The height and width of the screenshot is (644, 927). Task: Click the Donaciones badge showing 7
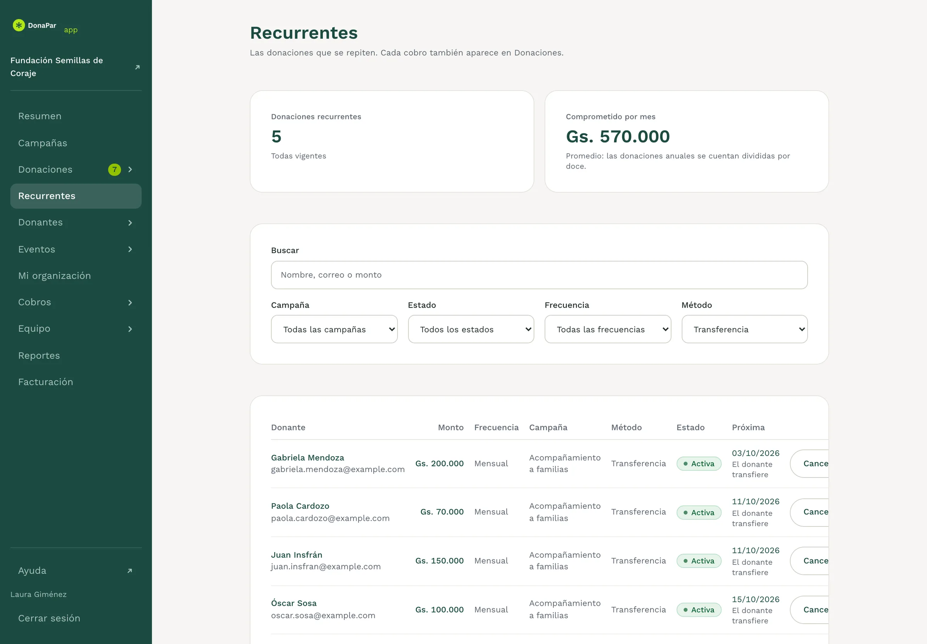click(115, 170)
